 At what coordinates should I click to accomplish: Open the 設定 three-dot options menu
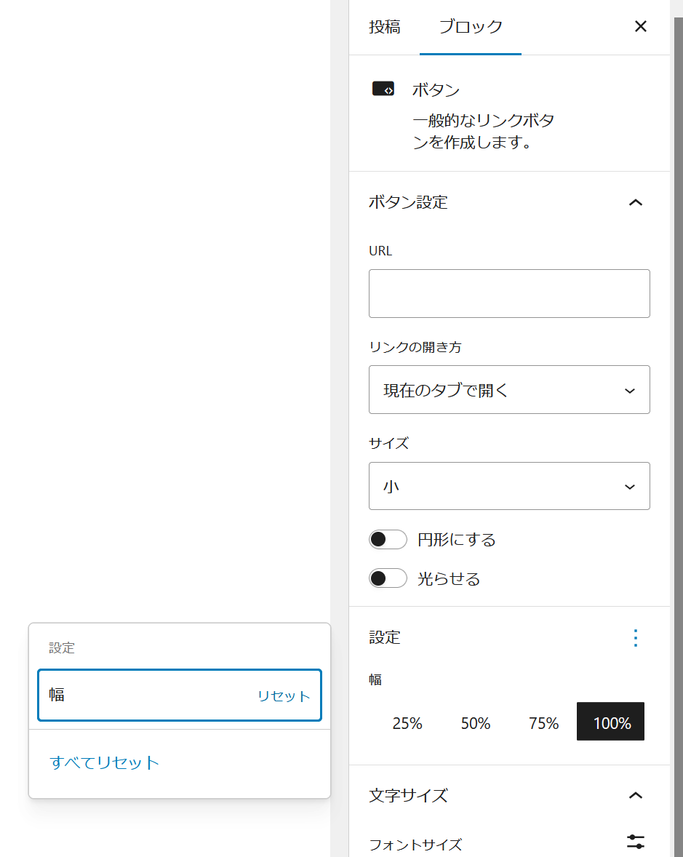(x=635, y=638)
